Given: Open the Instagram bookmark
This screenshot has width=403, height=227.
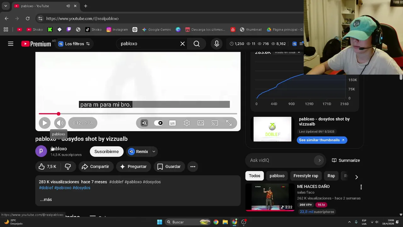Looking at the screenshot, I should [117, 30].
